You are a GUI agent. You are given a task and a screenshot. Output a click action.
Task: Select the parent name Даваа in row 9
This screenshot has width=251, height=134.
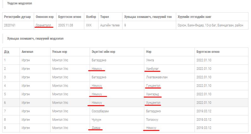tap(96, 128)
